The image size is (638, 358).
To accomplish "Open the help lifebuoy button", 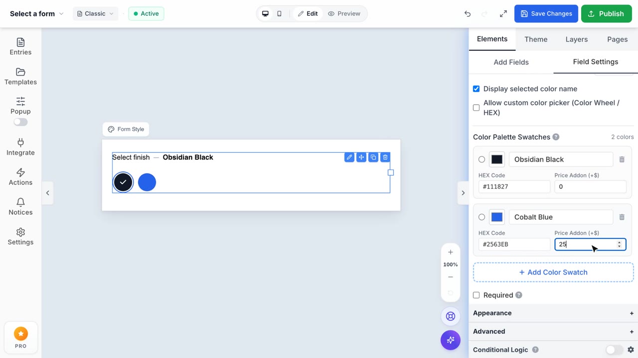I will click(x=451, y=316).
